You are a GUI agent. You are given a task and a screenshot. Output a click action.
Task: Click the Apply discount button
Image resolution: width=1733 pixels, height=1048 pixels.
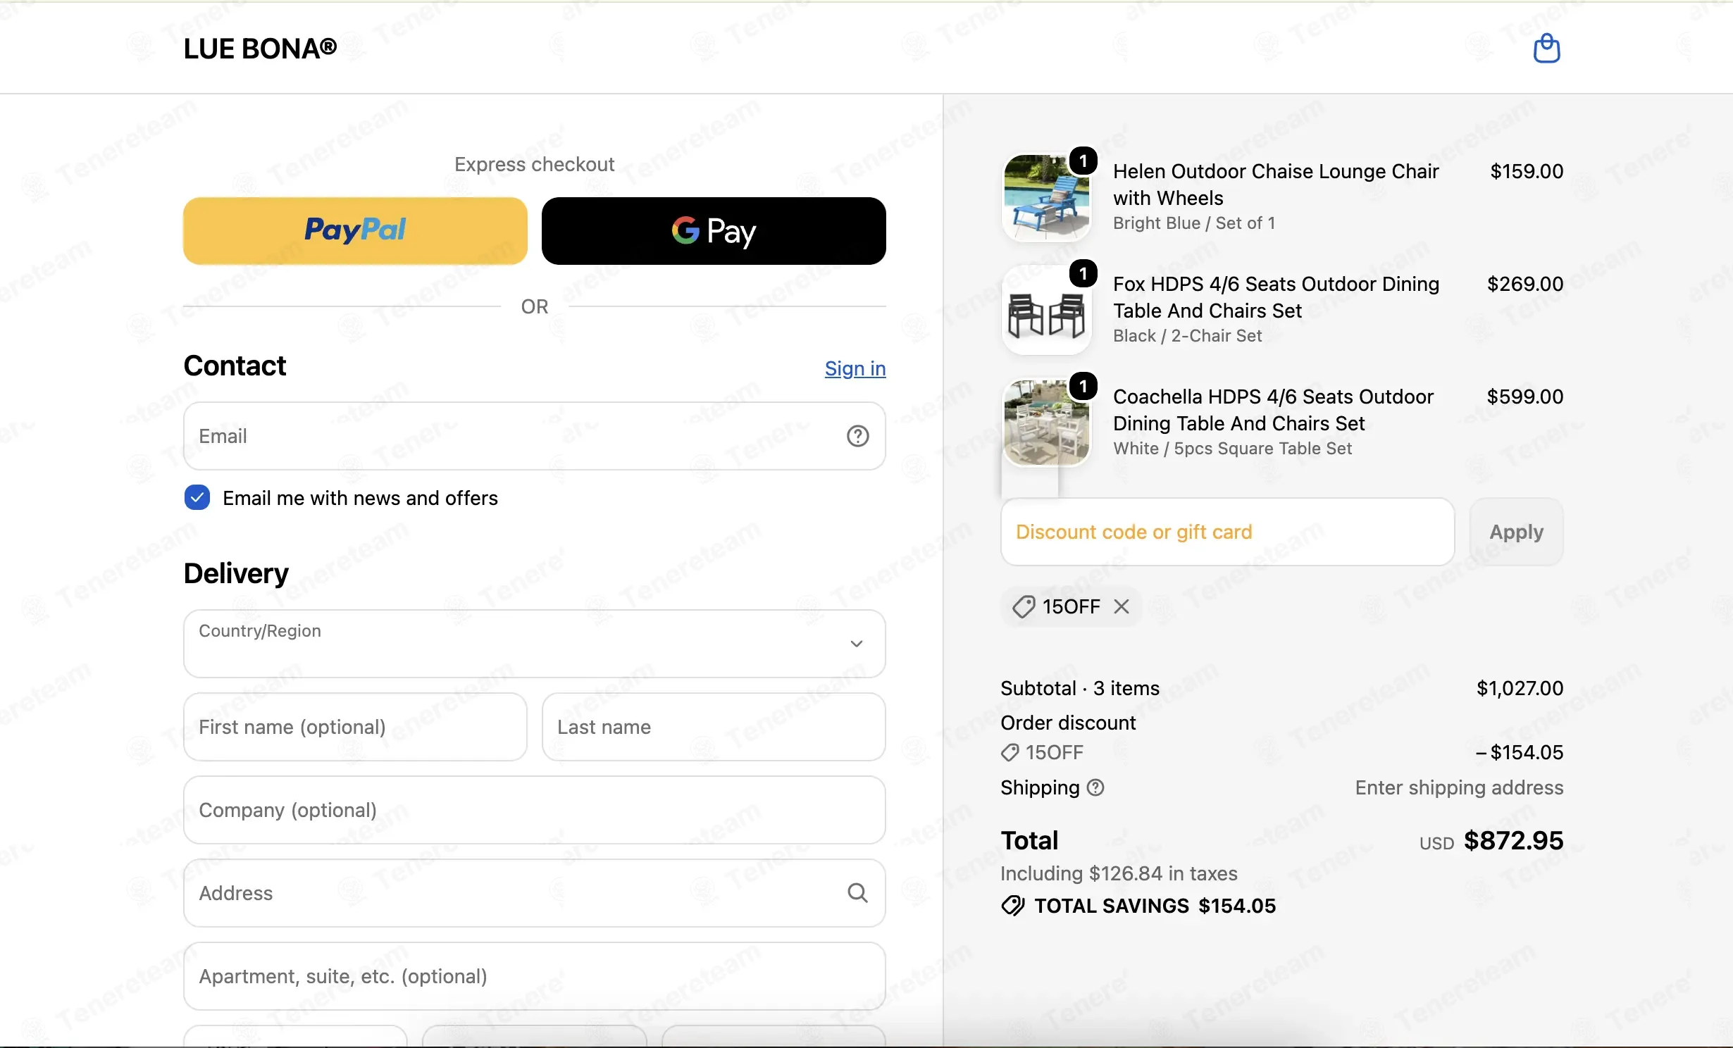click(1516, 532)
